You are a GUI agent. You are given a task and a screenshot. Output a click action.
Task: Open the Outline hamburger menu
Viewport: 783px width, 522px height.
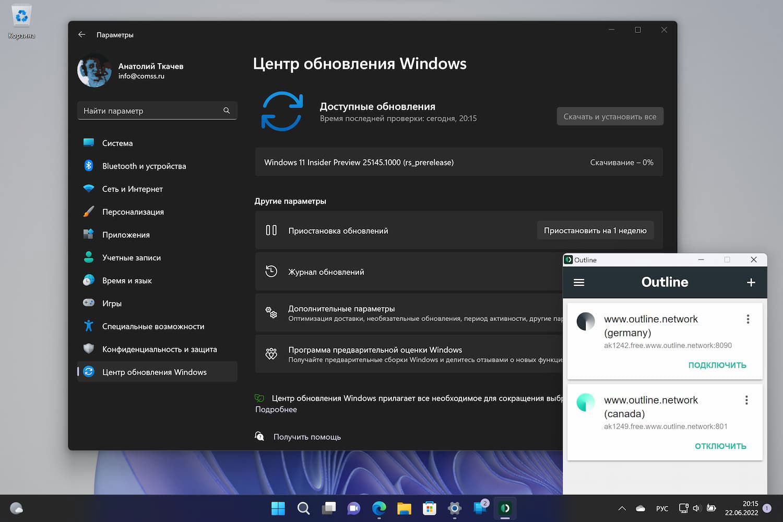(x=578, y=282)
